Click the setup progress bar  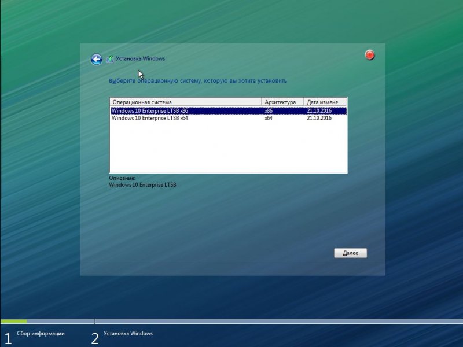[231, 321]
